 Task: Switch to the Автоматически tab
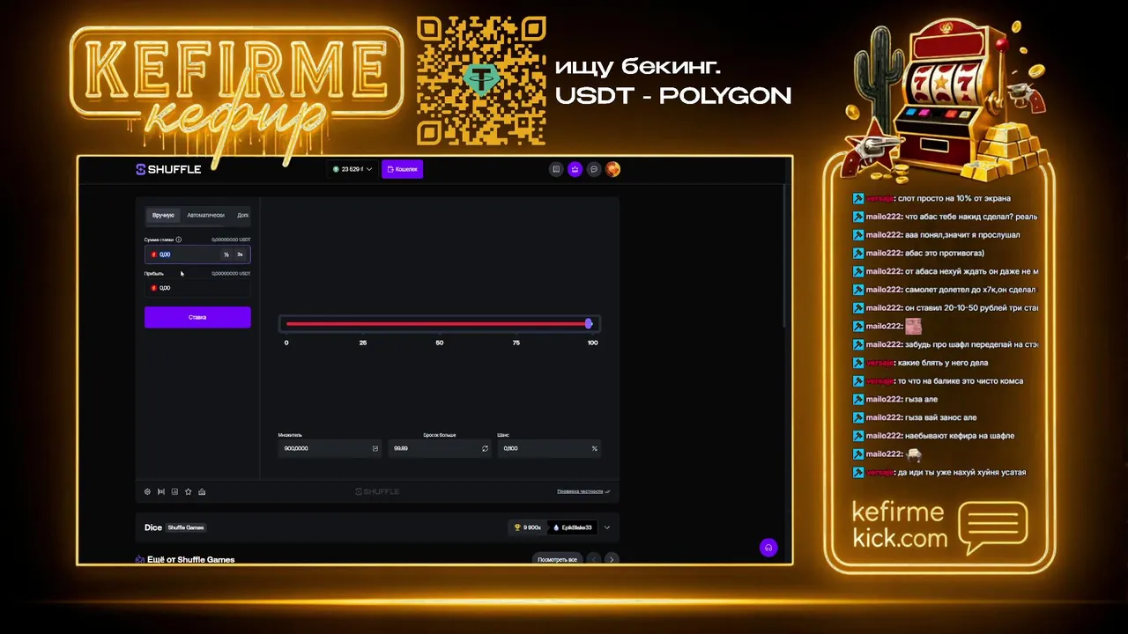[x=205, y=215]
